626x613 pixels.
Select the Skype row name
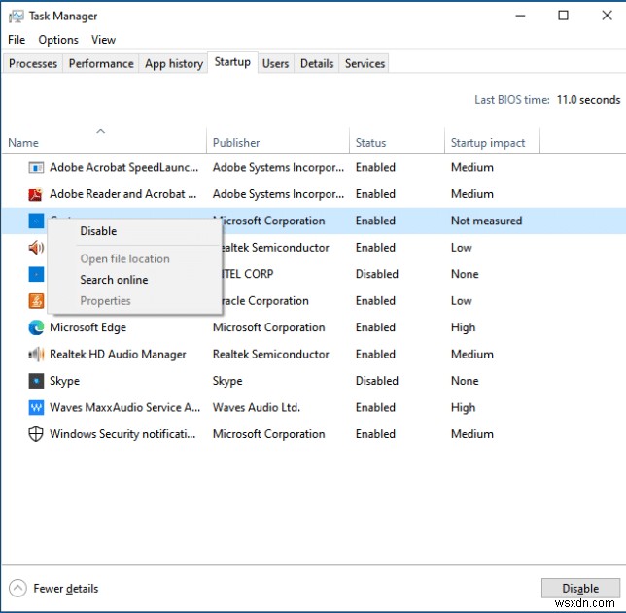(x=64, y=381)
